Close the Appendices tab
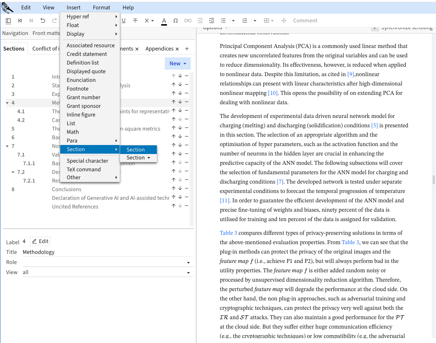This screenshot has height=343, width=436. click(x=177, y=49)
